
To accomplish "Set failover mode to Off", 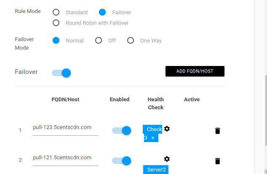I will pos(99,40).
